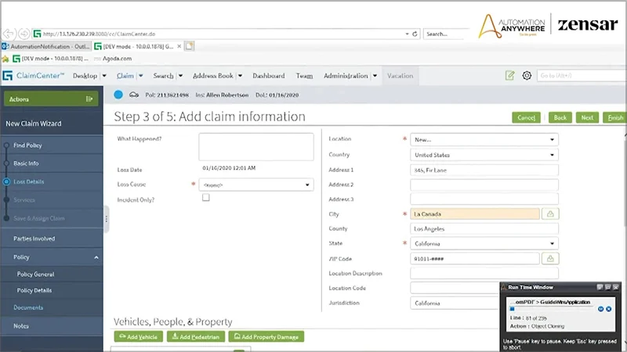The image size is (627, 352).
Task: Expand the Claim menu arrow
Action: [x=141, y=75]
